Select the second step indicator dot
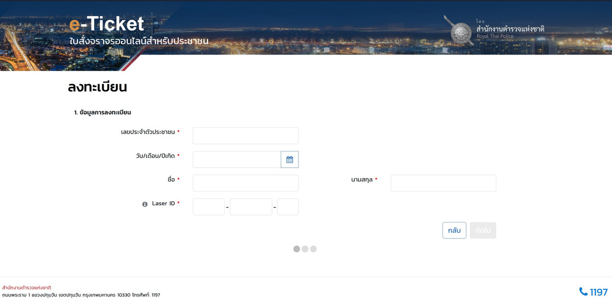 [x=305, y=249]
